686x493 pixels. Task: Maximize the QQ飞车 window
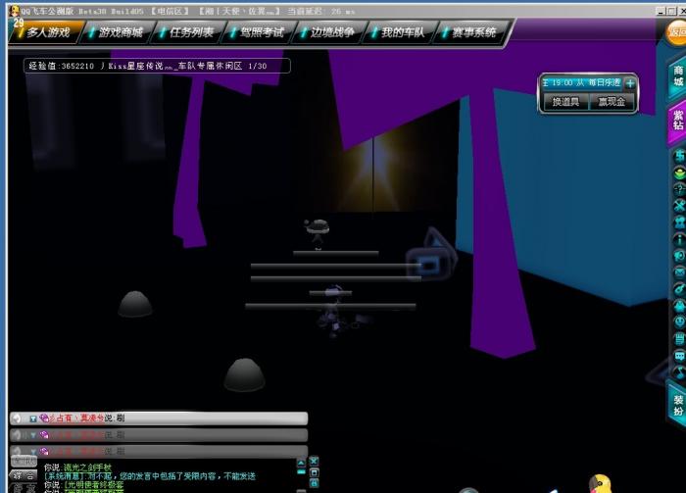tap(671, 12)
